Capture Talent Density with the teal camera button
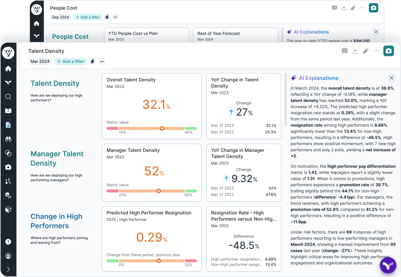401x277 pixels. point(389,51)
